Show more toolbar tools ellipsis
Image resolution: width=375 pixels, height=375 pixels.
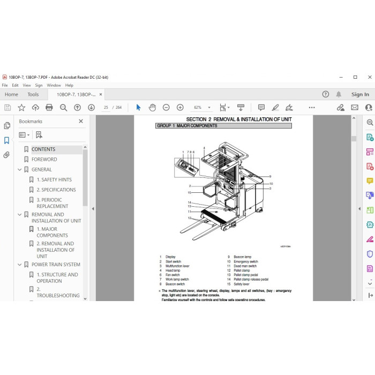point(312,108)
